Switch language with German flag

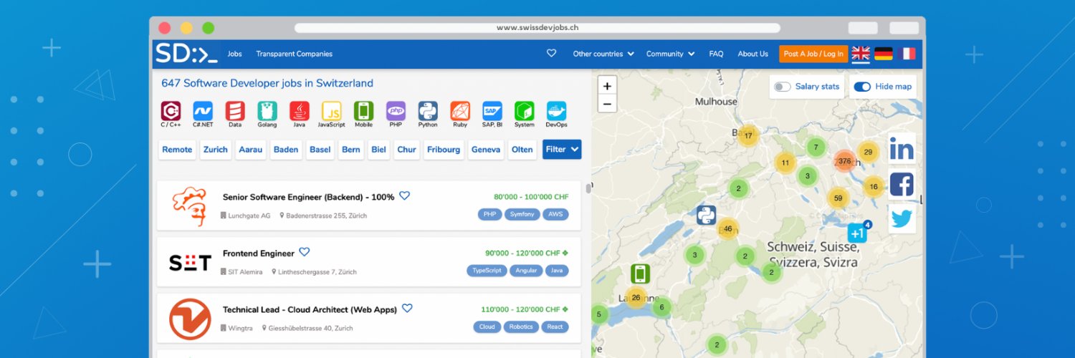pos(884,54)
